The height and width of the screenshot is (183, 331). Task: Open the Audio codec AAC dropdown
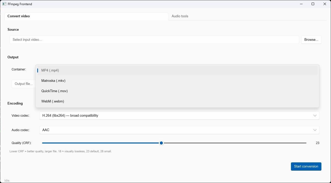point(179,130)
